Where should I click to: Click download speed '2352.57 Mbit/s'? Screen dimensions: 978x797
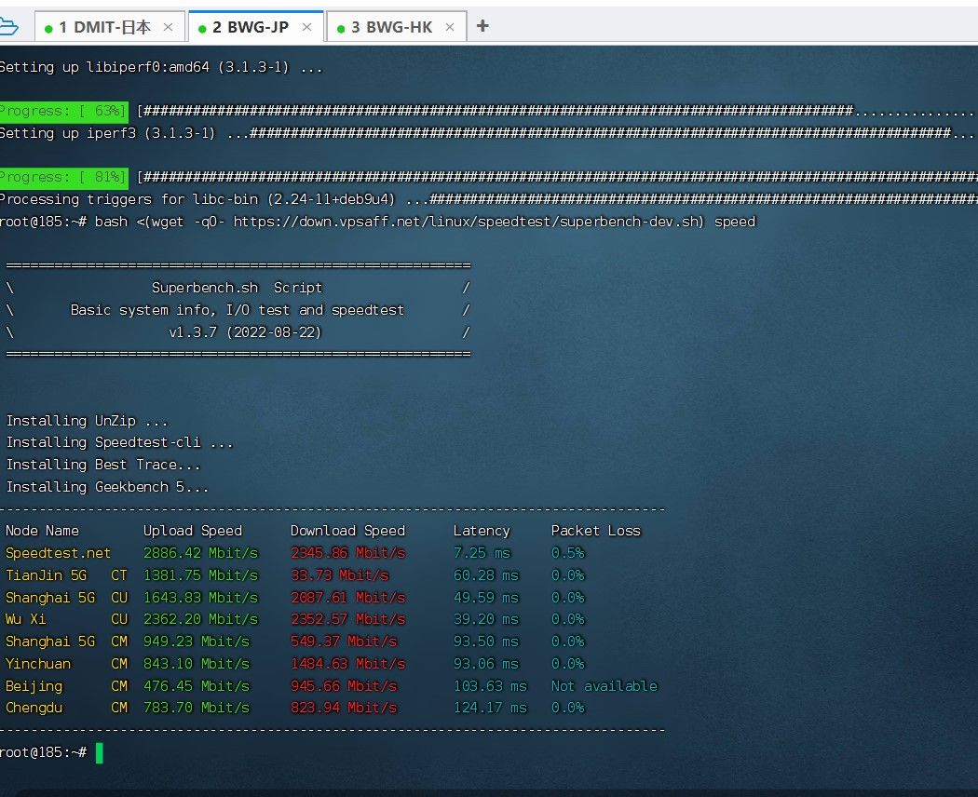(348, 619)
